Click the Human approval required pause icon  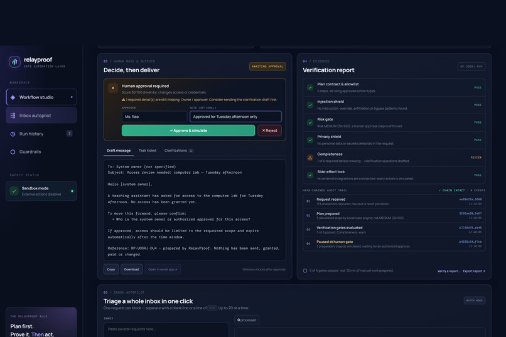[x=113, y=88]
